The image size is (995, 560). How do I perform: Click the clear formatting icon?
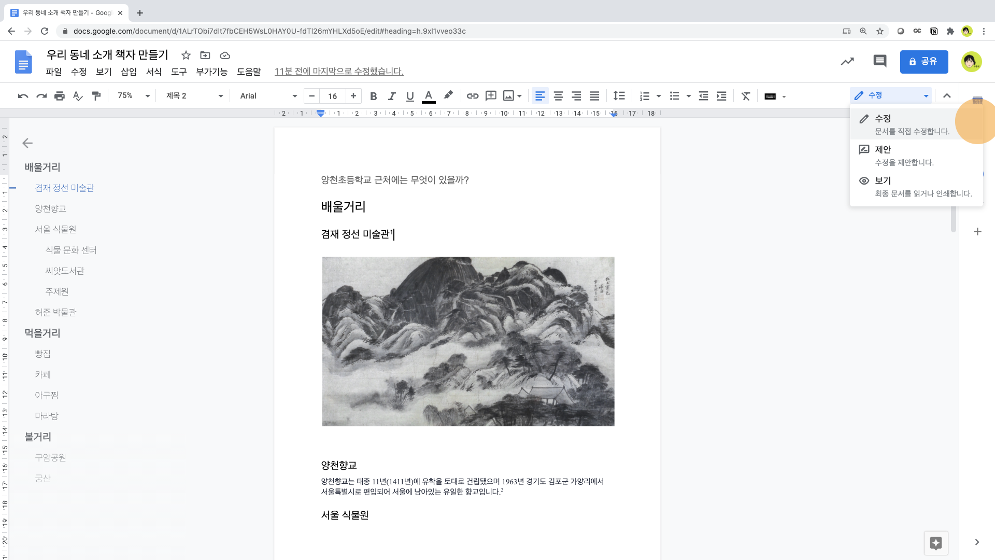point(746,96)
